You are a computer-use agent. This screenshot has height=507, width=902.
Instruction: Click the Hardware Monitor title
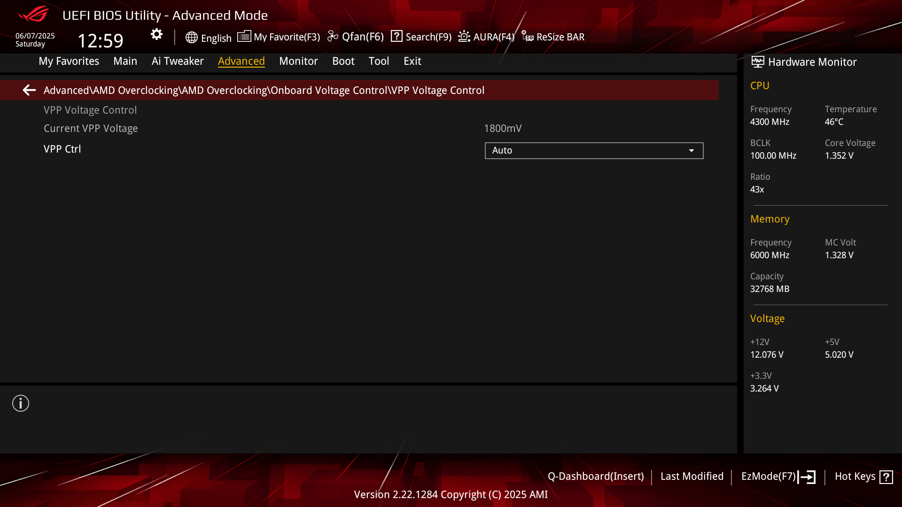click(x=812, y=62)
